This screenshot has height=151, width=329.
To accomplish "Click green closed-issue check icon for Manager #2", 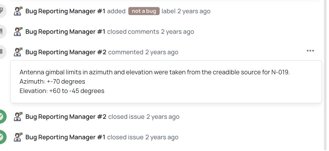I will pyautogui.click(x=1, y=117).
